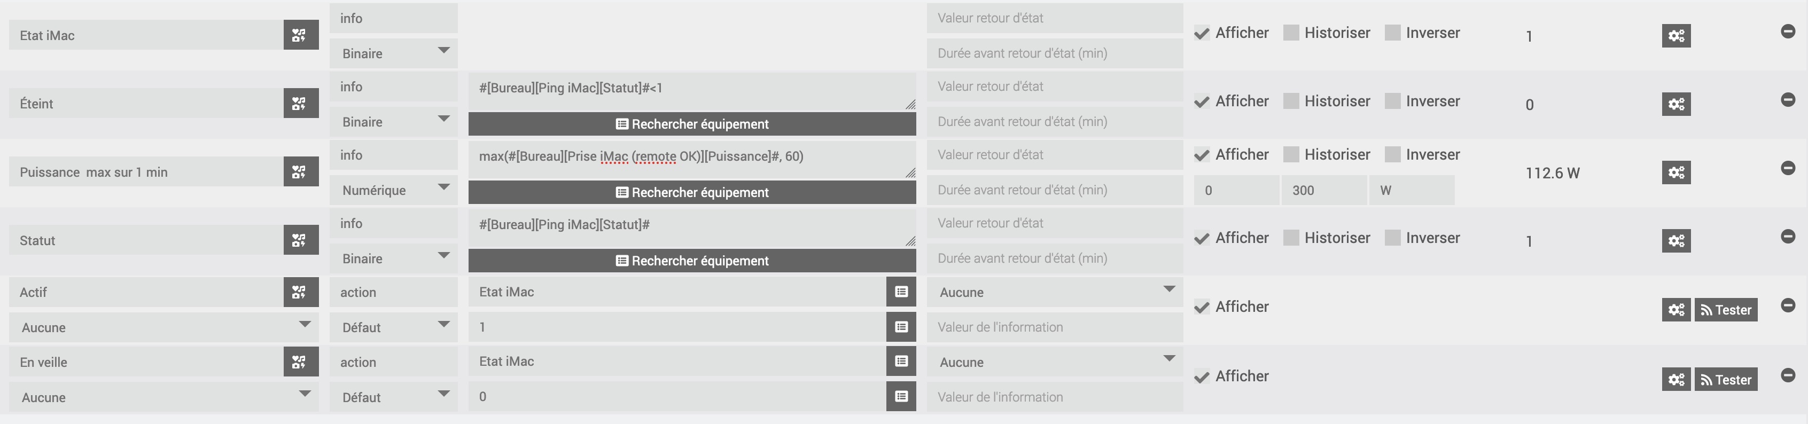This screenshot has height=424, width=1808.
Task: Toggle Inverser checkbox on the Éteint row
Action: point(1392,101)
